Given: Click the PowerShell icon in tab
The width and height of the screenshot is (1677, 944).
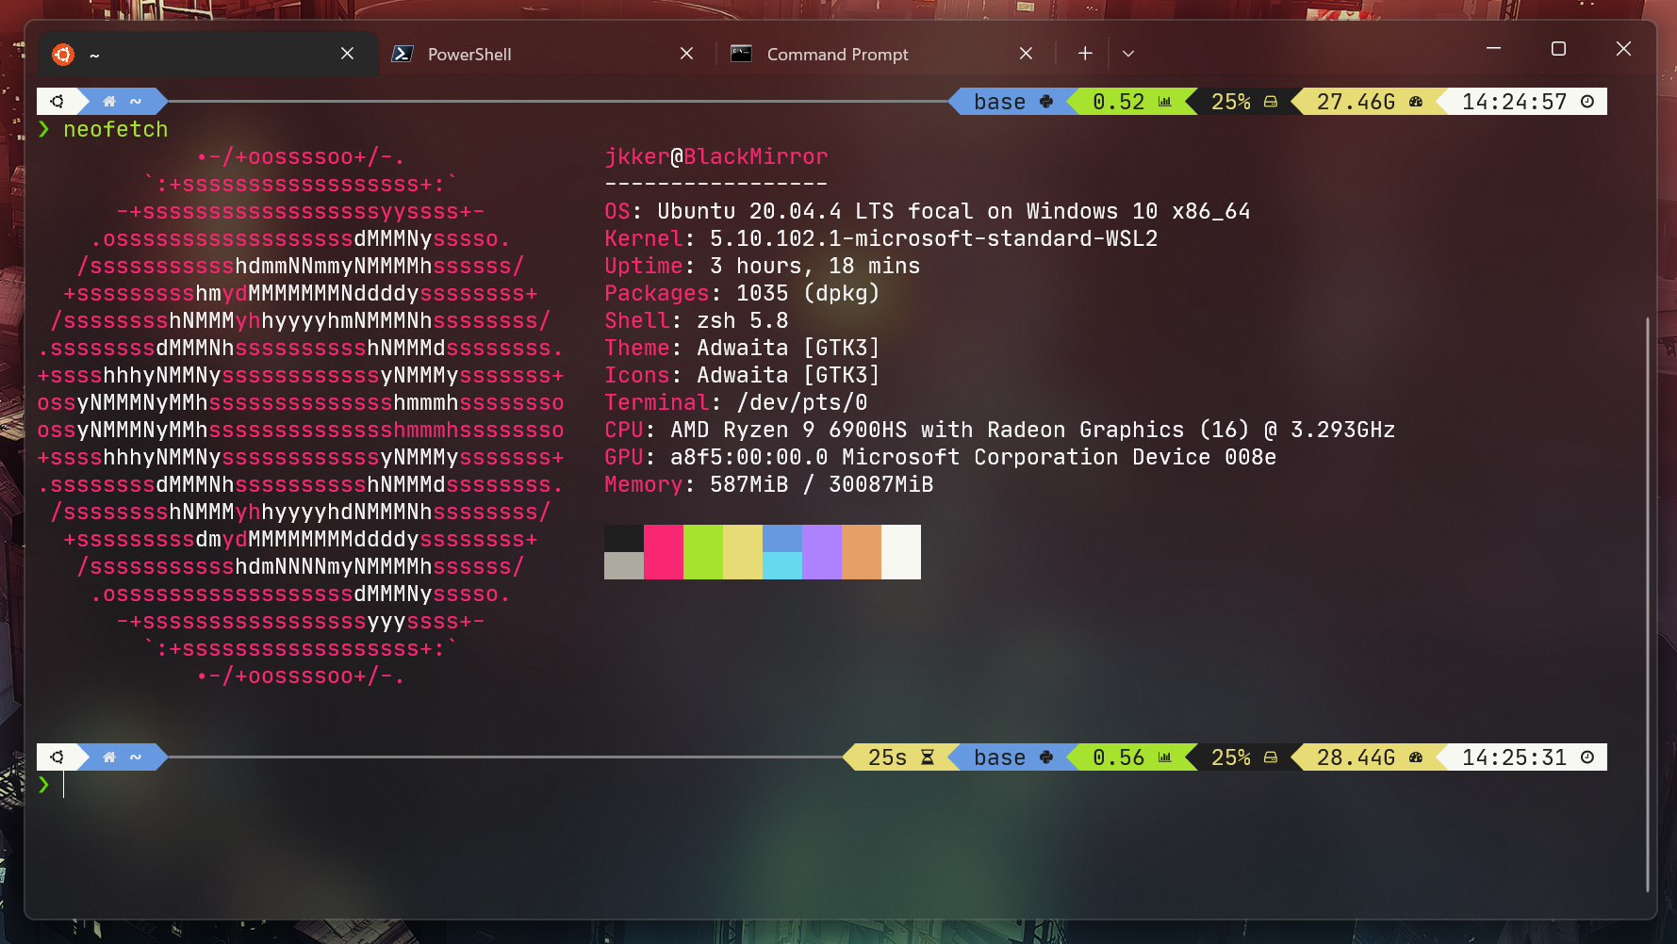Looking at the screenshot, I should tap(403, 54).
